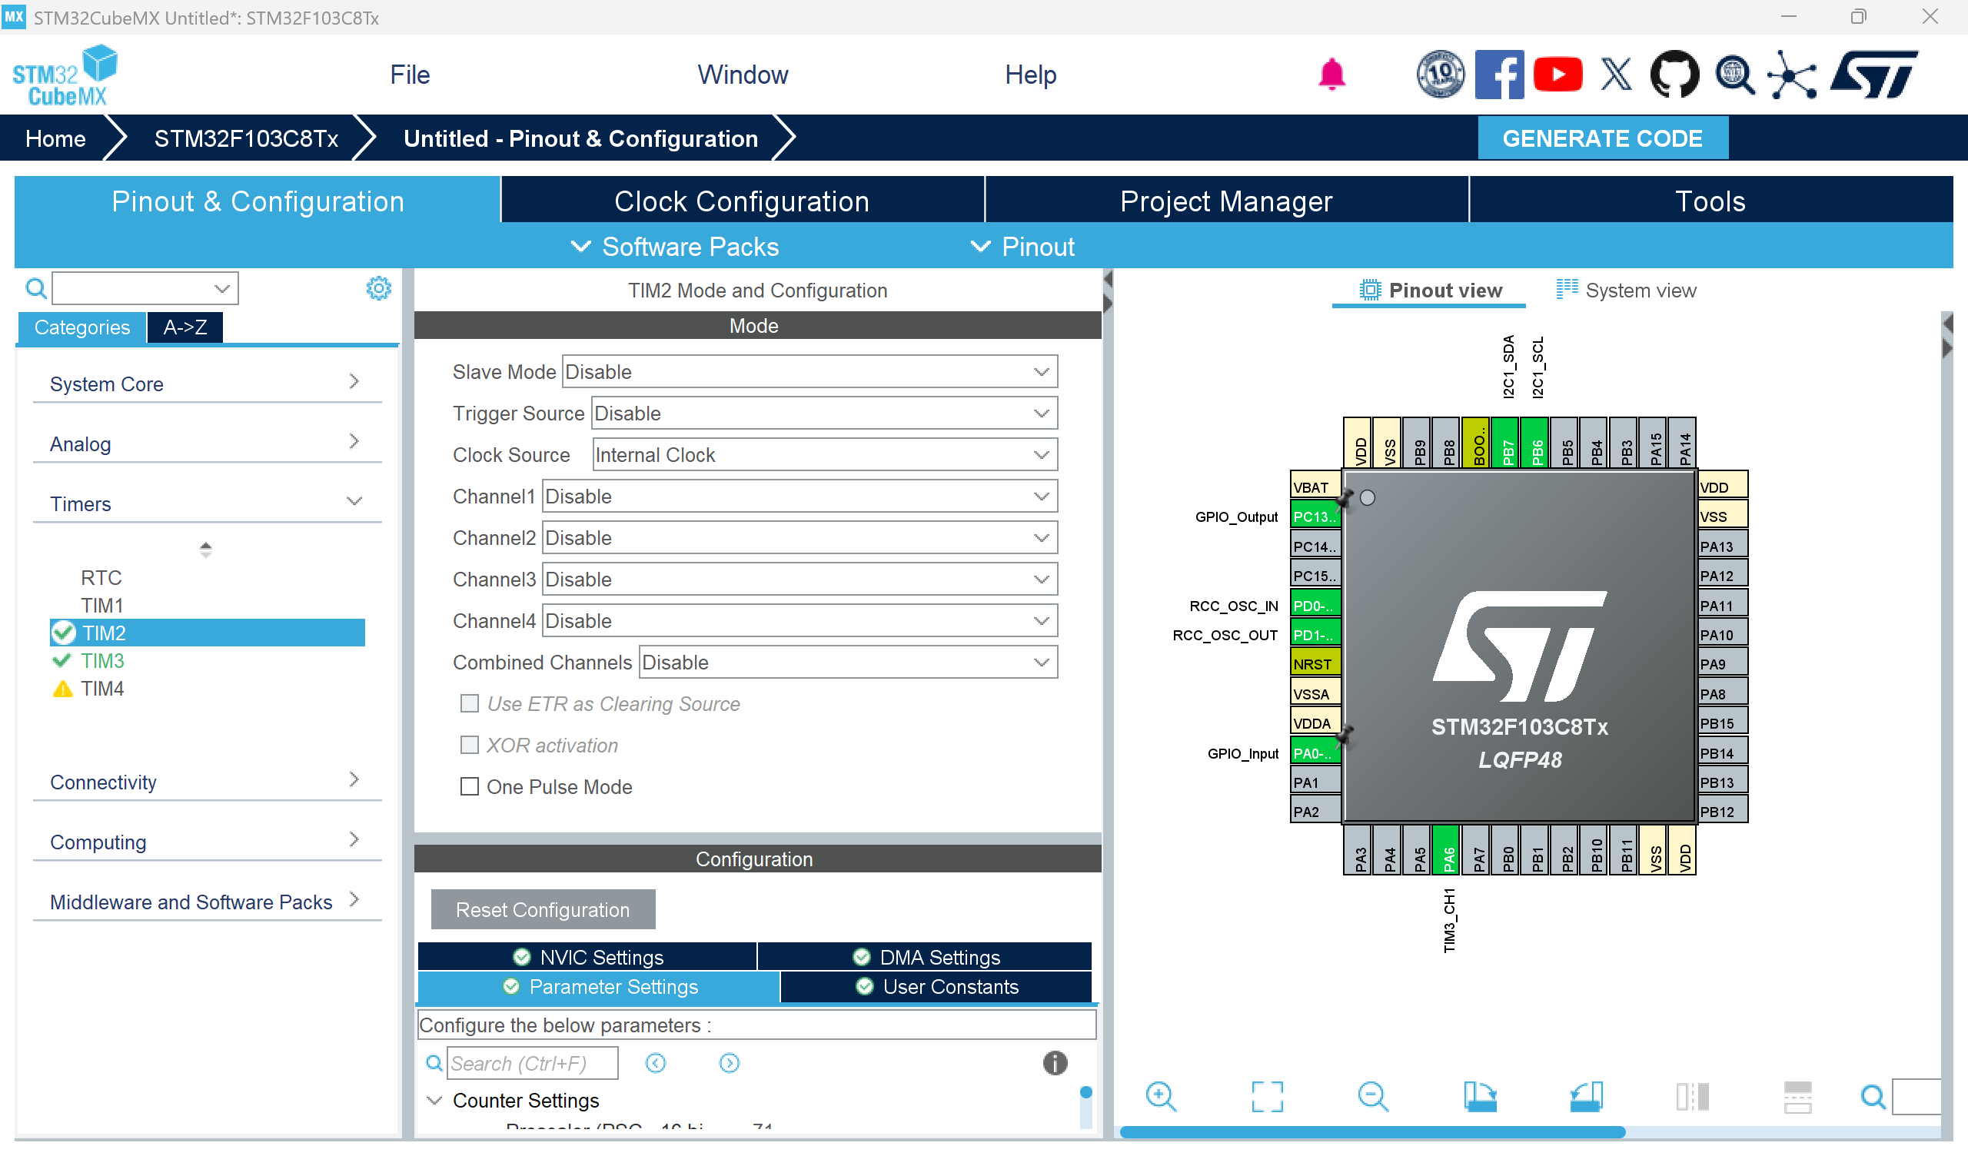Click the pin search magnifier icon
The width and height of the screenshot is (1968, 1156).
[1872, 1097]
